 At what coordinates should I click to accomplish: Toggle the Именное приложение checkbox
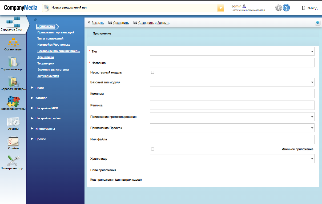pos(152,149)
